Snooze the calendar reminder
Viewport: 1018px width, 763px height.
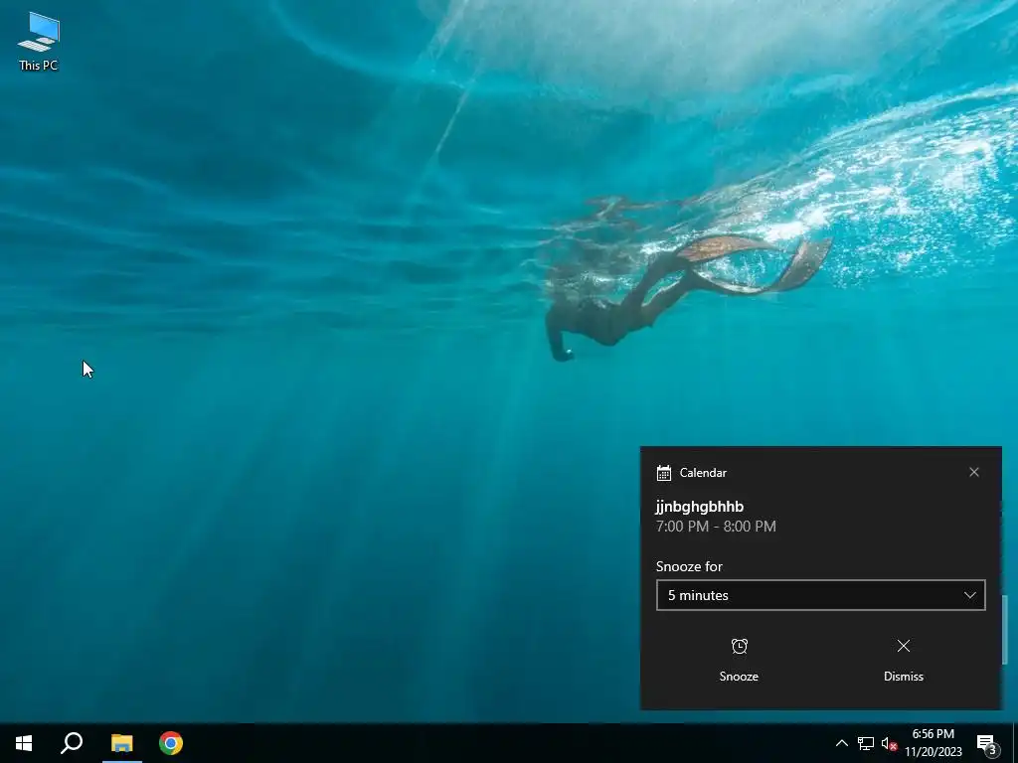tap(739, 661)
